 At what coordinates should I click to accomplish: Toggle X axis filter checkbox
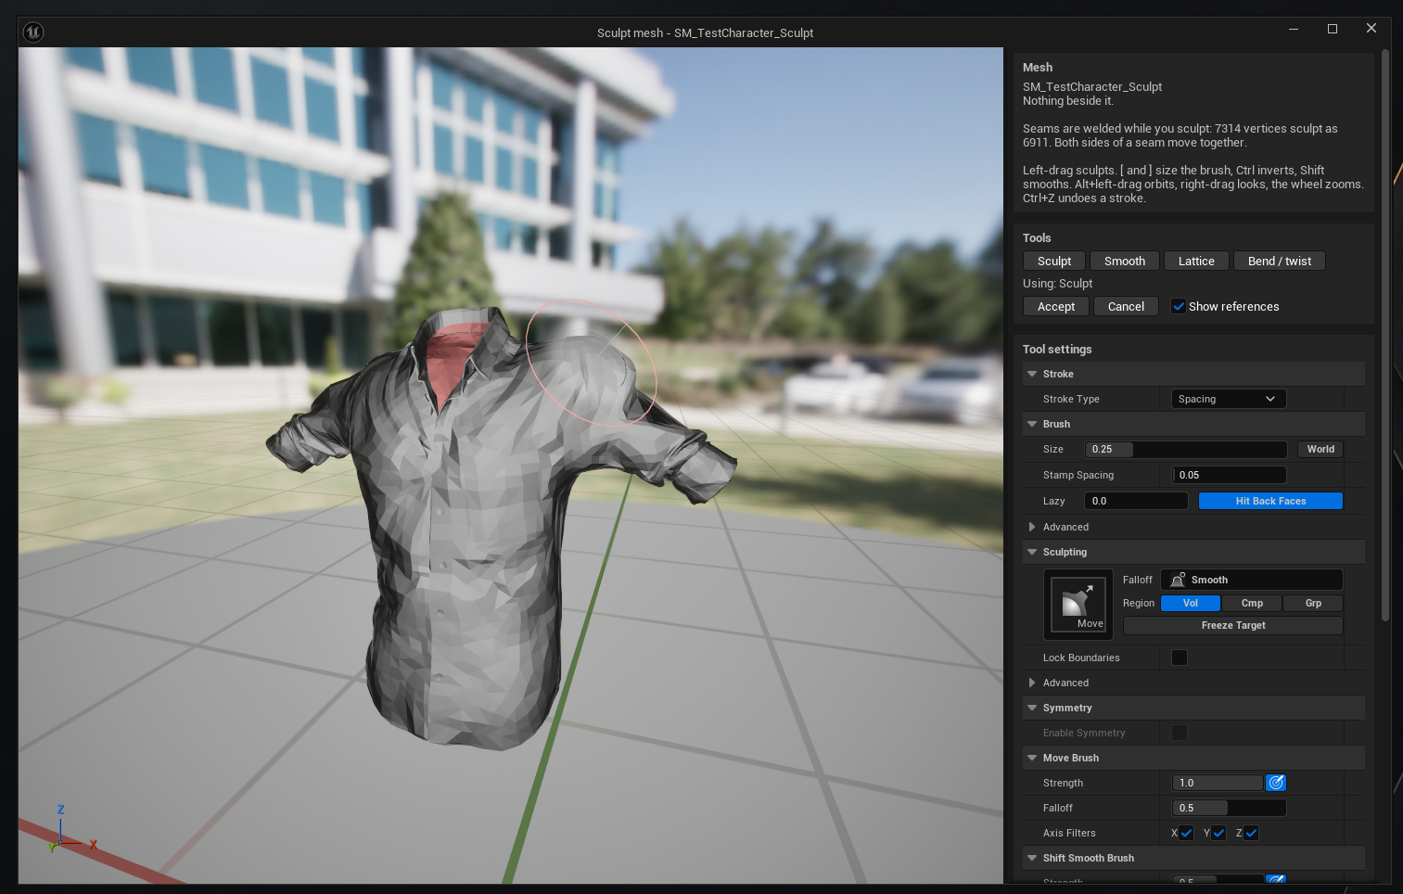[x=1186, y=833]
